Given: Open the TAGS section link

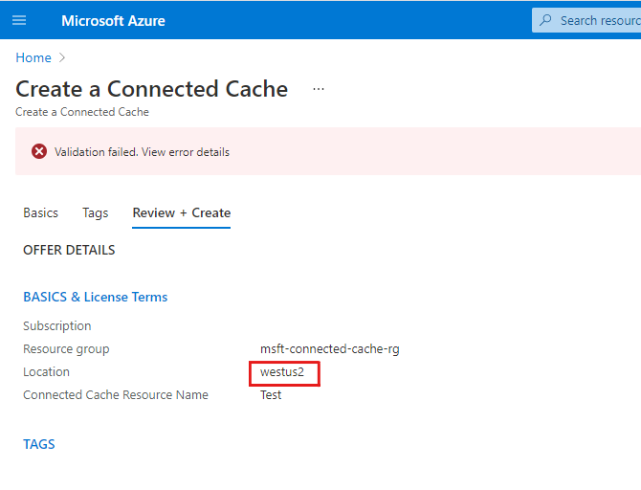Looking at the screenshot, I should point(39,444).
